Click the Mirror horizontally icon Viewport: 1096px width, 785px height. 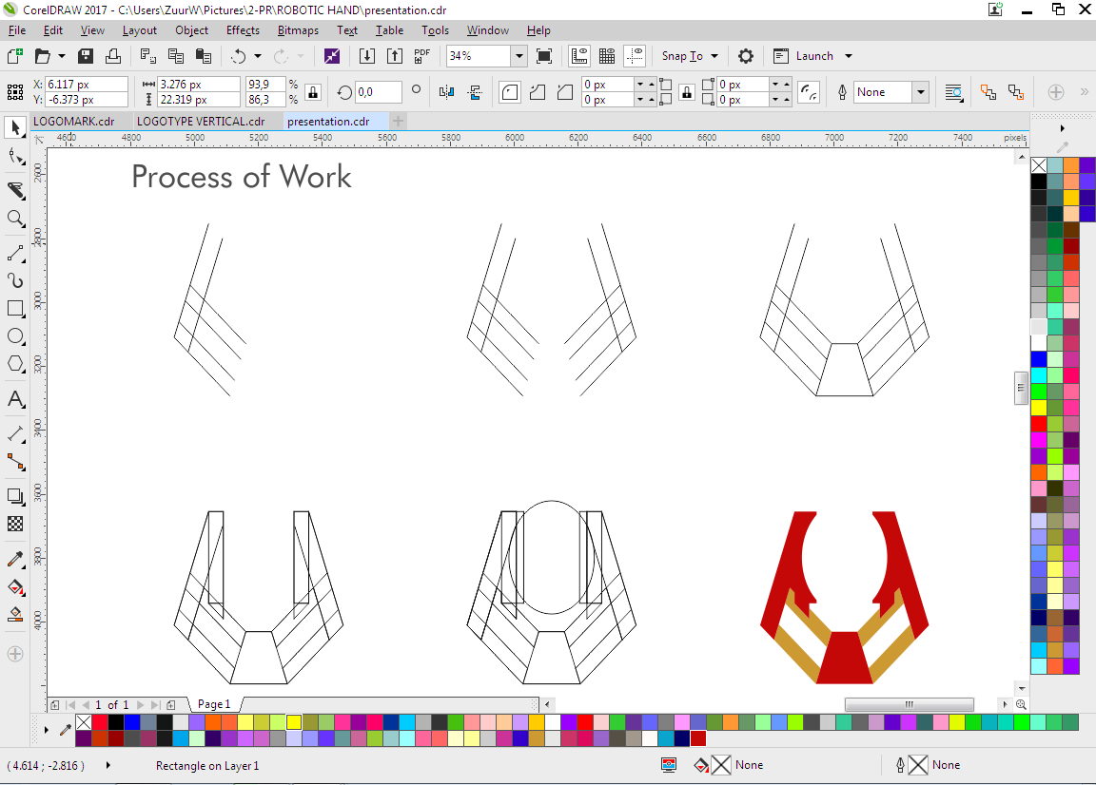pos(446,91)
